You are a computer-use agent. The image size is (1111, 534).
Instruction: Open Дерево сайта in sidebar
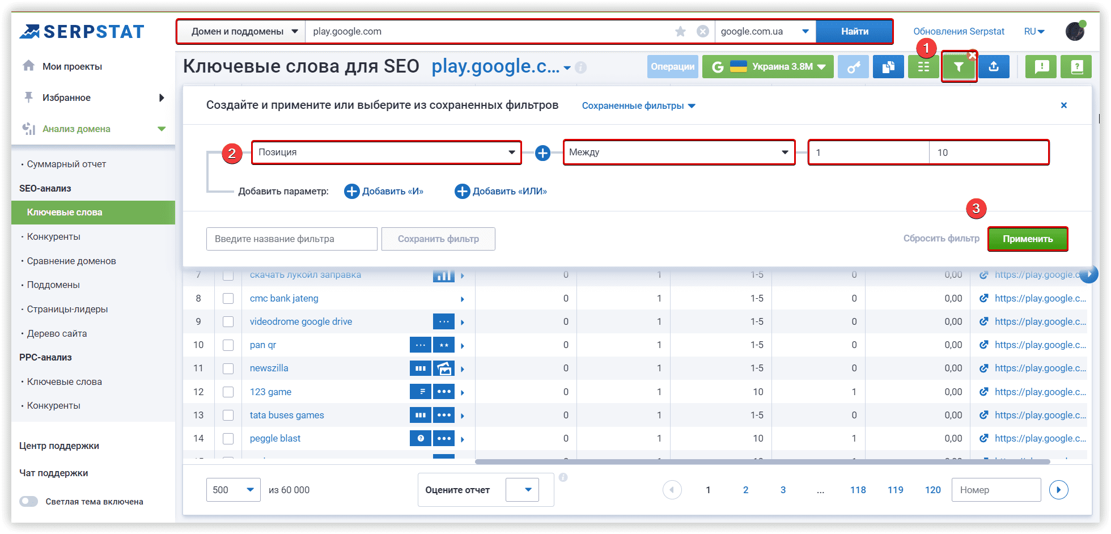pyautogui.click(x=57, y=334)
